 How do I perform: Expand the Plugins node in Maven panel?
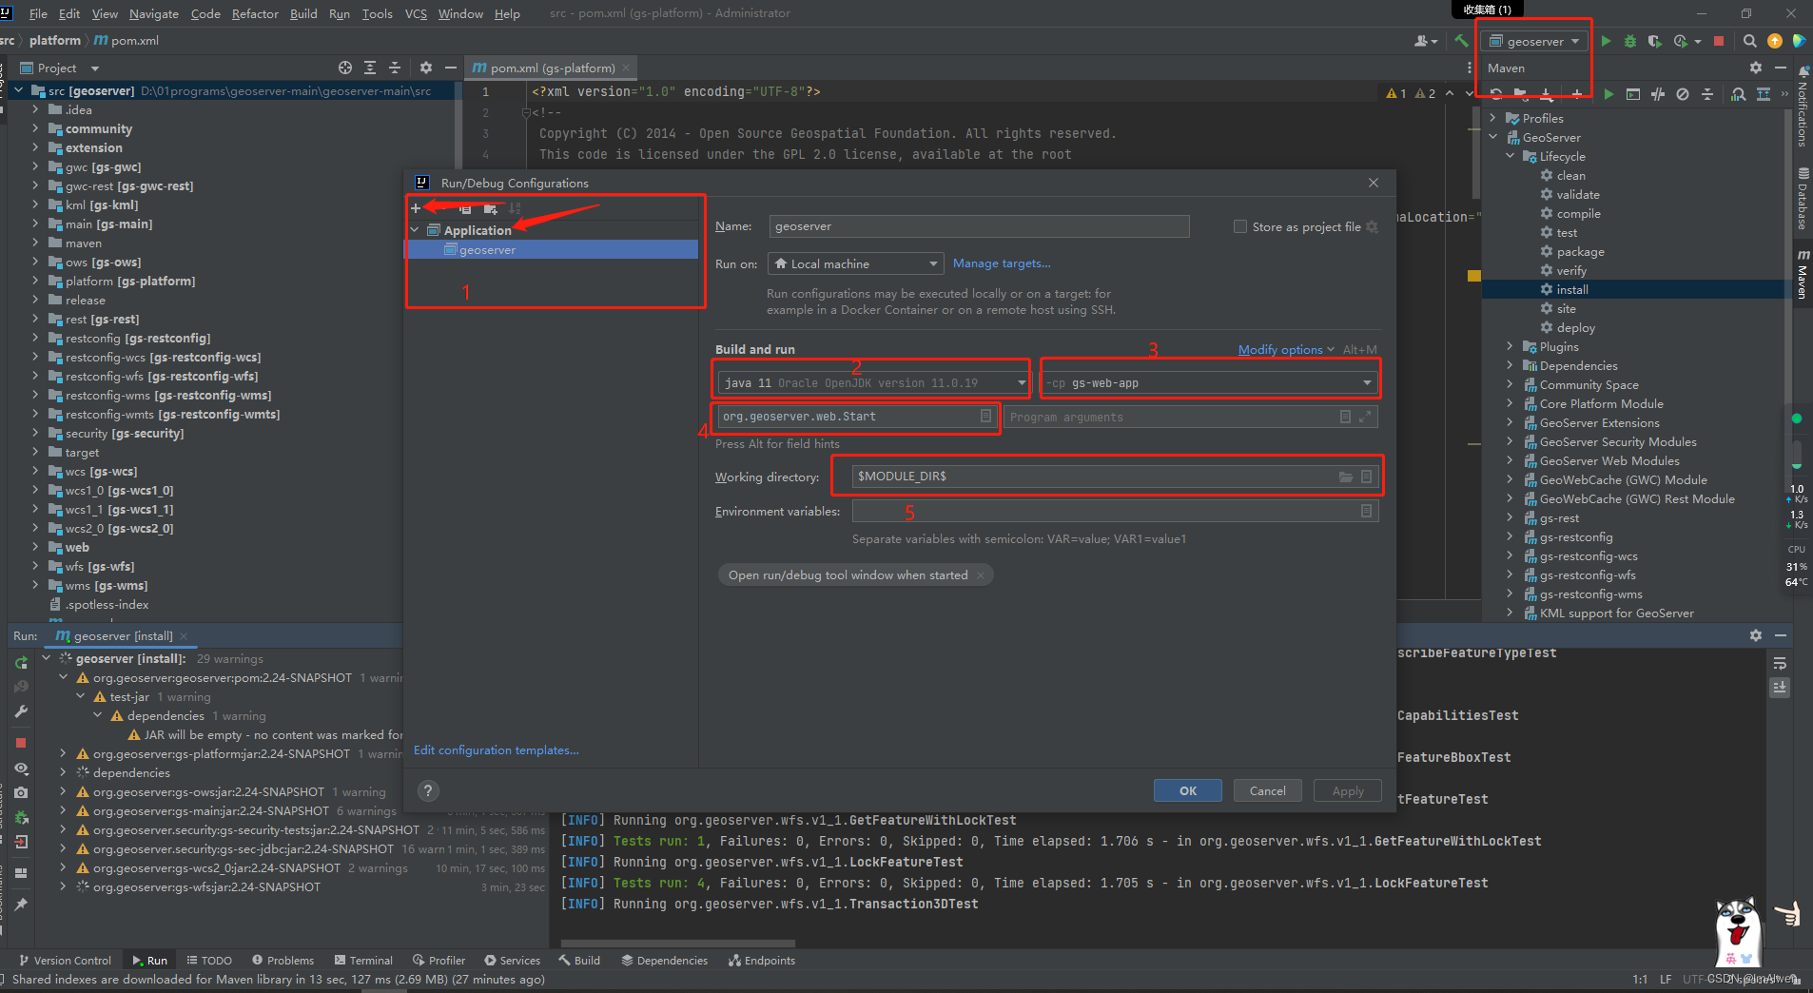[1511, 346]
